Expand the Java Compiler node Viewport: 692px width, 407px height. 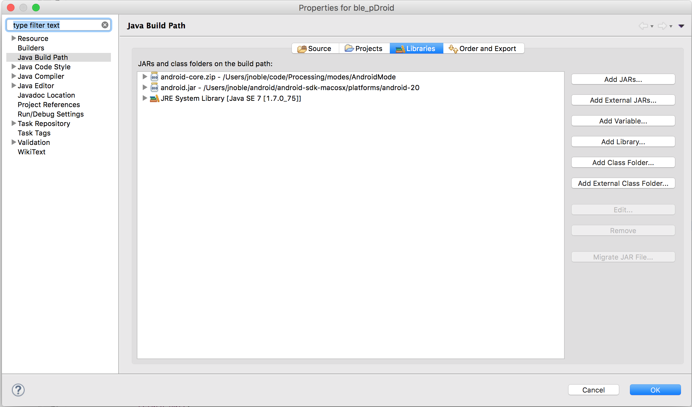(x=14, y=76)
